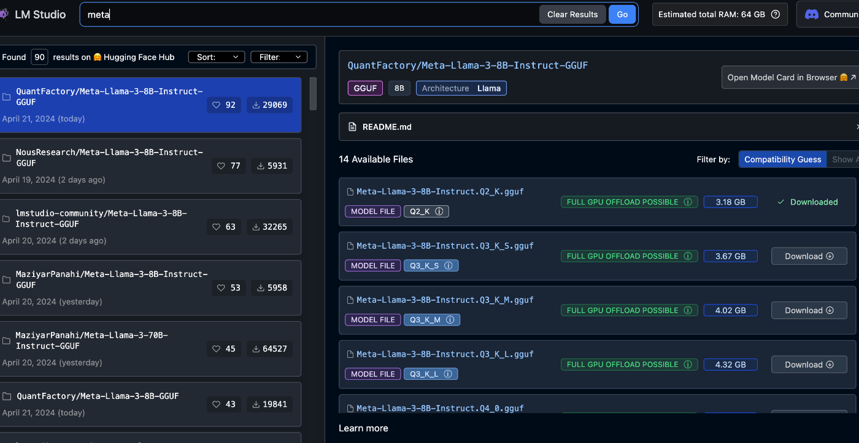Click the results count box showing 90
Screen dimensions: 859x443
pos(39,57)
